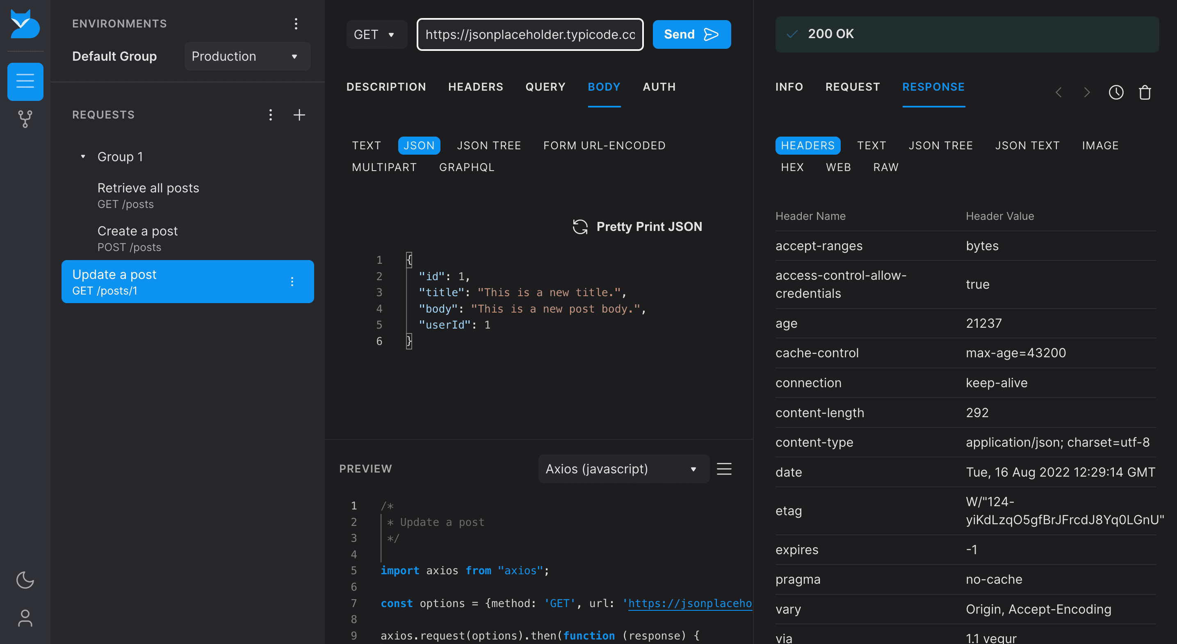
Task: Choose JSON Tree body type
Action: pos(489,145)
